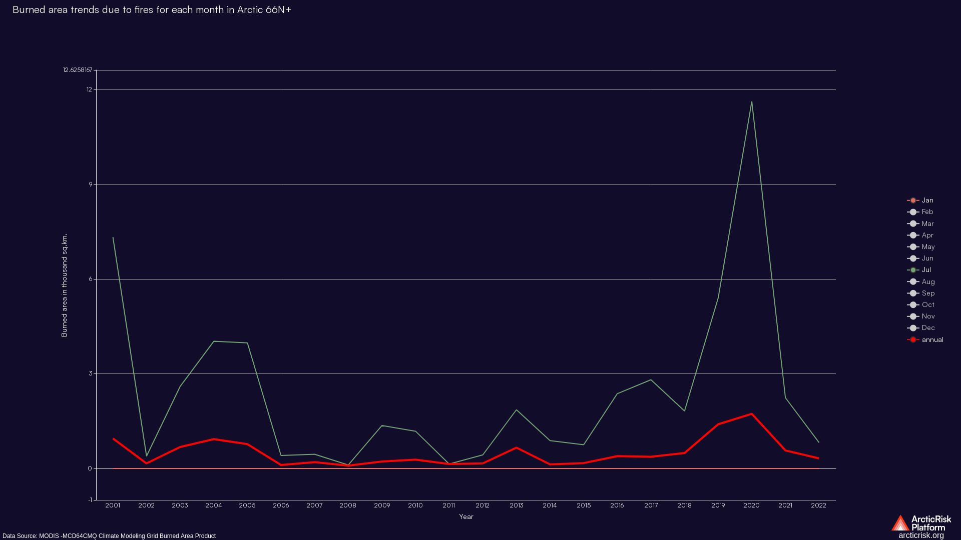Viewport: 961px width, 540px height.
Task: Click the Dec legend marker
Action: [913, 328]
